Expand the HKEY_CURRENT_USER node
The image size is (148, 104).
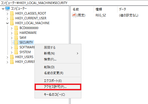7,19
